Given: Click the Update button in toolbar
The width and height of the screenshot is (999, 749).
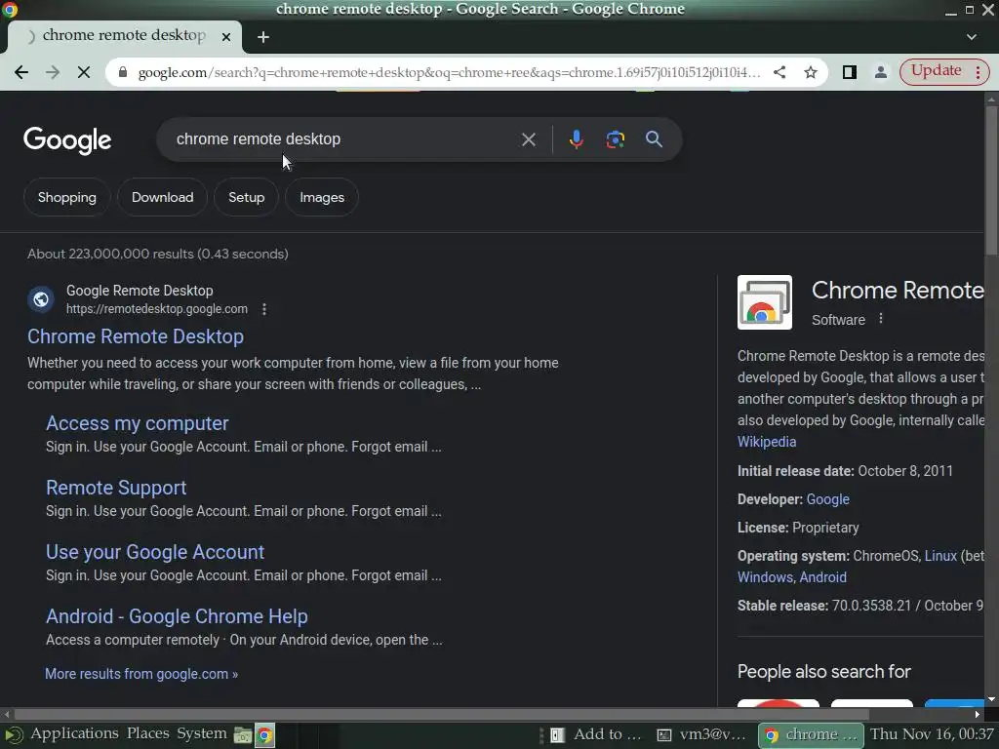Looking at the screenshot, I should click(x=936, y=71).
